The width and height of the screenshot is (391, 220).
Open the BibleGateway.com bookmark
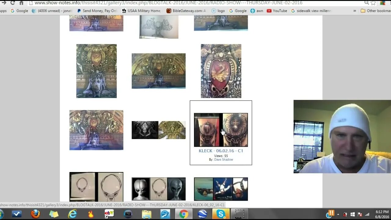(x=186, y=11)
